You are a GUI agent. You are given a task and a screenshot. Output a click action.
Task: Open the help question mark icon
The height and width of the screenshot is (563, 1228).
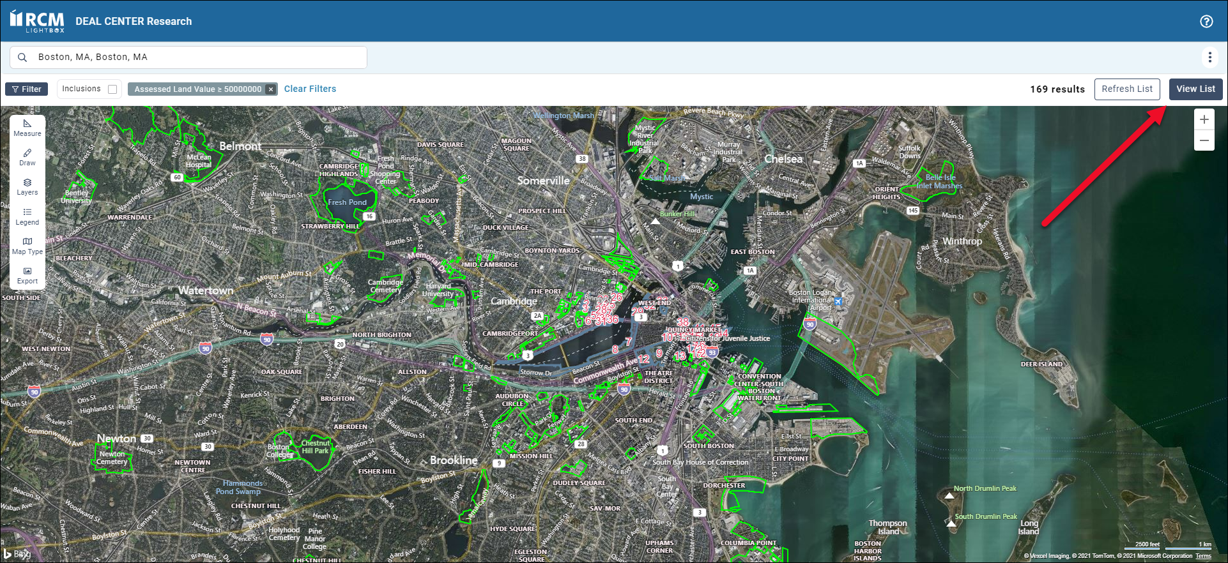point(1206,21)
